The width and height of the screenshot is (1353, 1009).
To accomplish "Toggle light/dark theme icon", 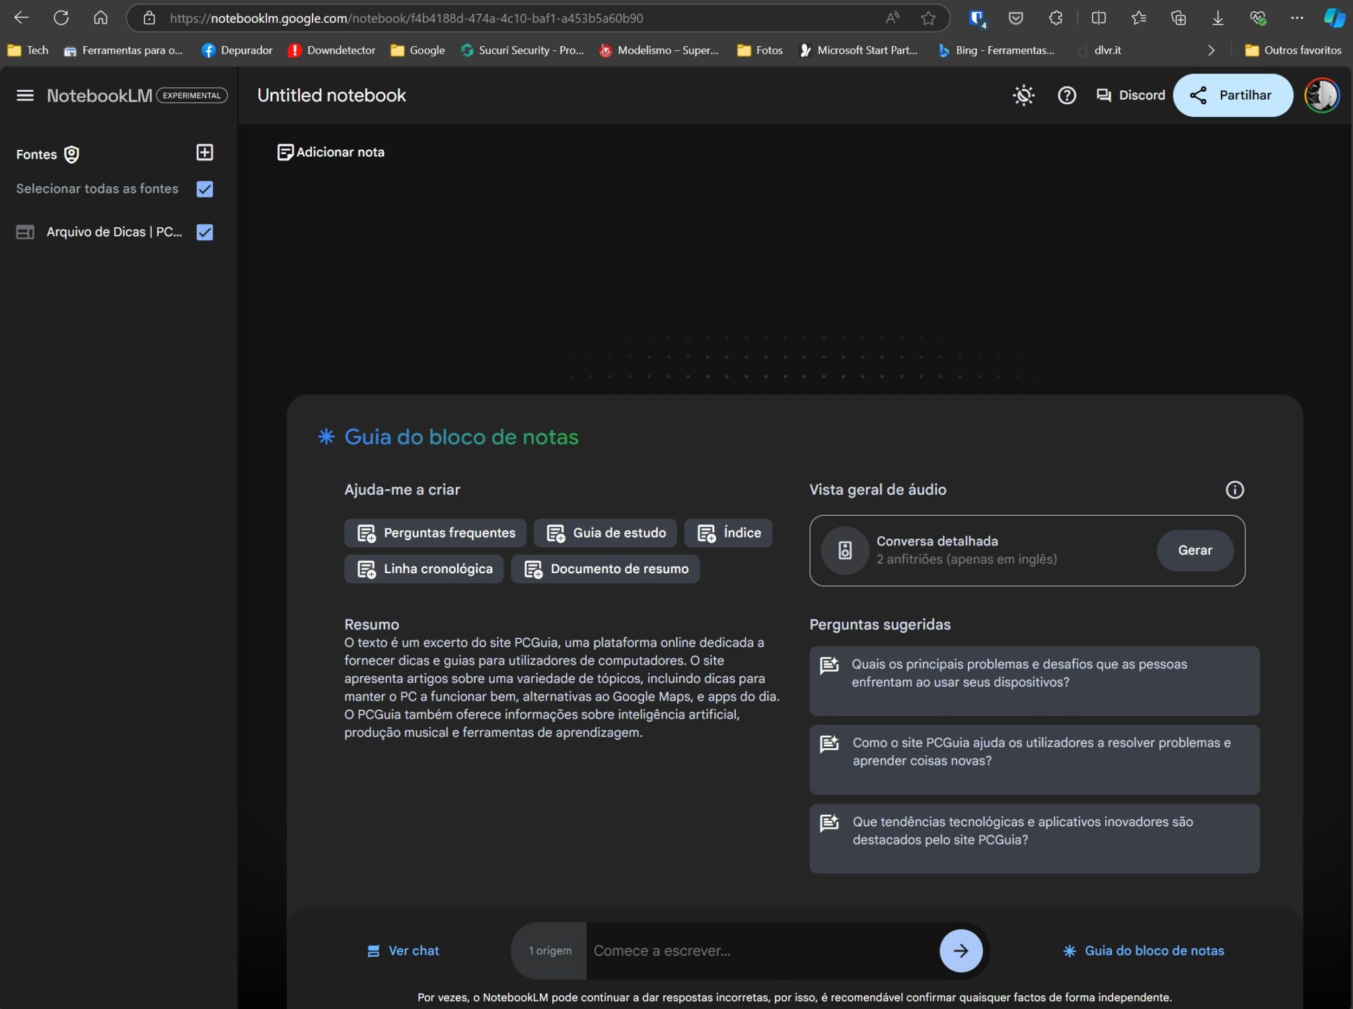I will (x=1023, y=96).
